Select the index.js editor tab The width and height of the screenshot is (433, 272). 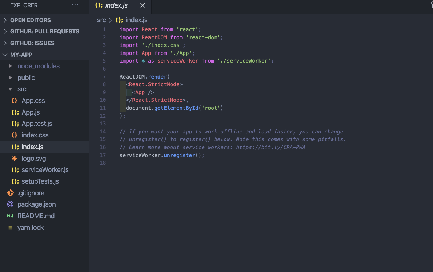pyautogui.click(x=116, y=5)
